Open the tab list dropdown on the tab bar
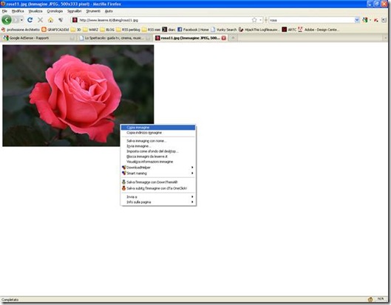391x305 pixels. (x=385, y=38)
